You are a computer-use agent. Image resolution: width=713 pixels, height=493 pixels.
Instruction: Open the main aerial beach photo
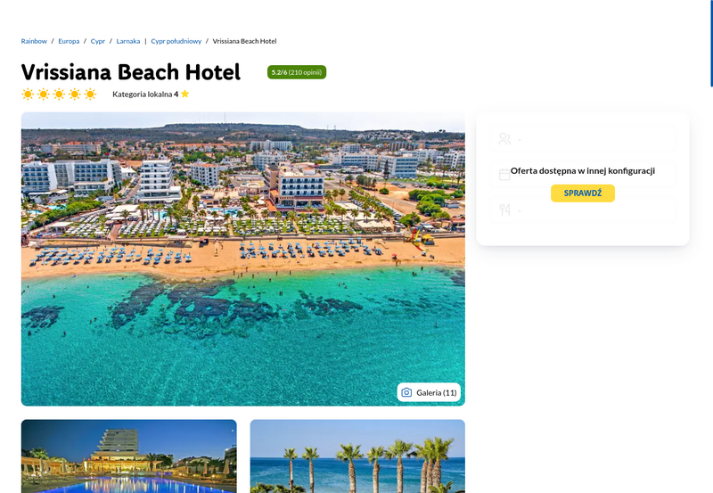pos(242,259)
